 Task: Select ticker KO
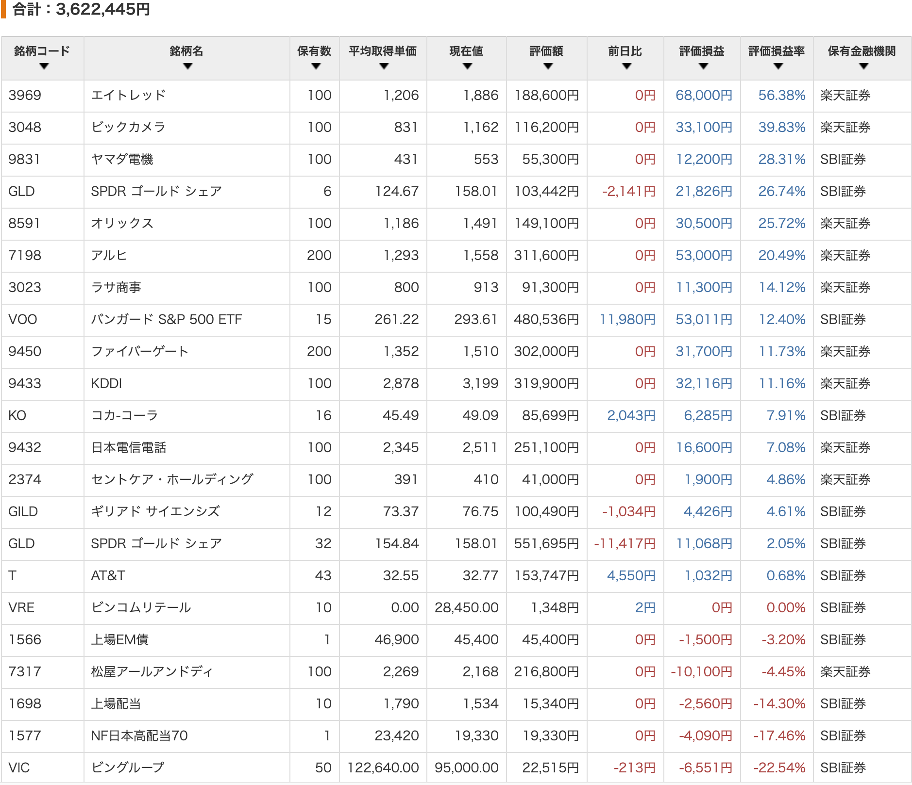pyautogui.click(x=17, y=415)
